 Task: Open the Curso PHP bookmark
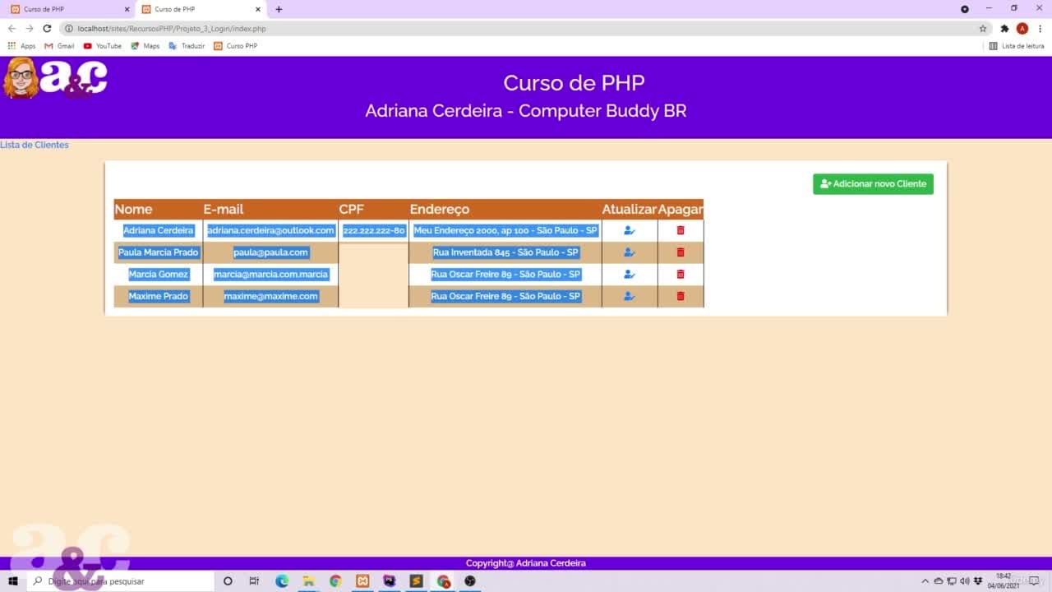(236, 46)
